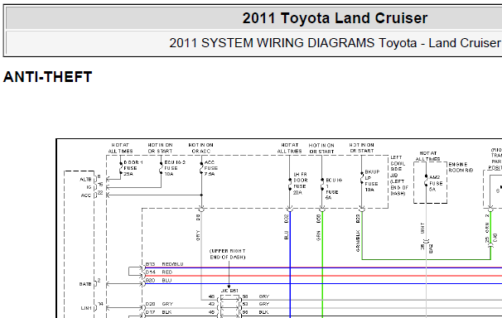This screenshot has height=318, width=502.
Task: Click the vertical WHT wire color label
Action: [x=422, y=228]
